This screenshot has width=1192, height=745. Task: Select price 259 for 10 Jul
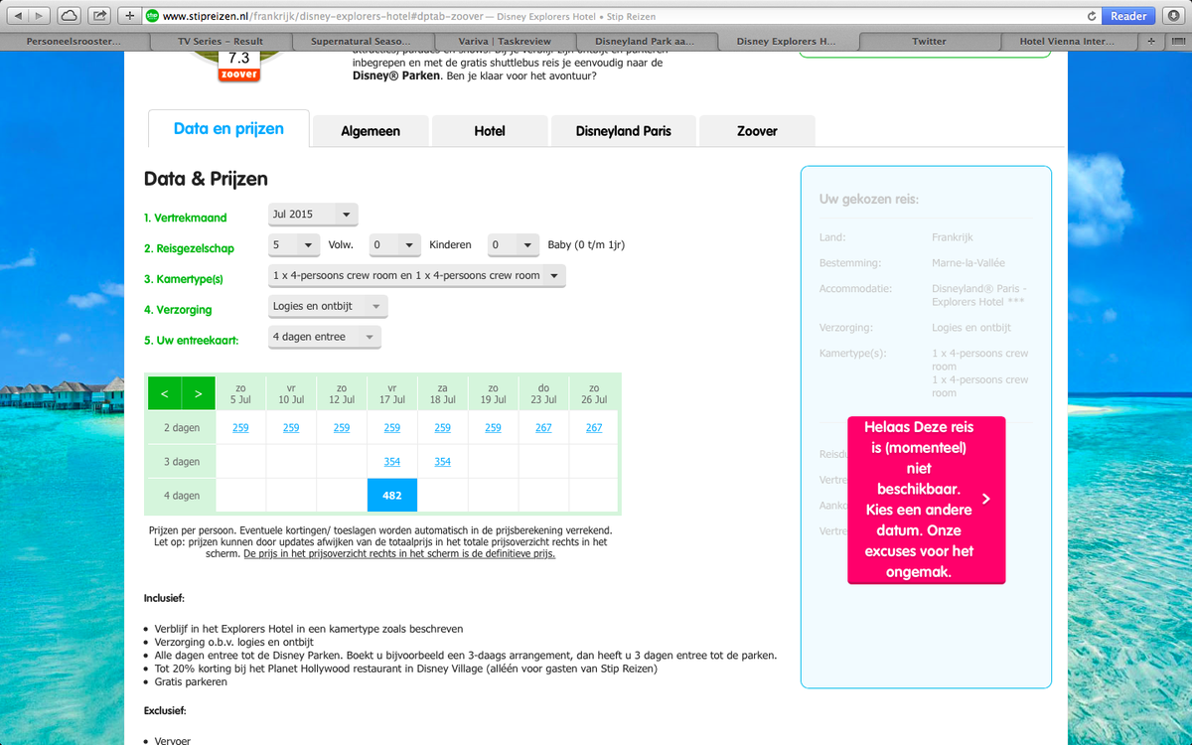click(x=291, y=428)
